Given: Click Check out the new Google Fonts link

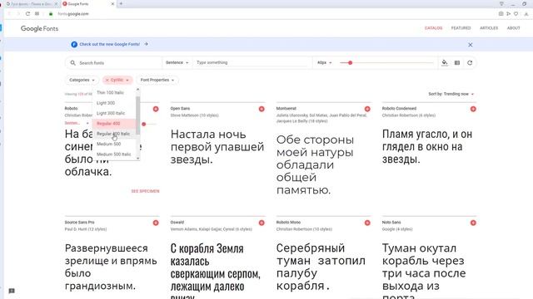Looking at the screenshot, I should [109, 44].
